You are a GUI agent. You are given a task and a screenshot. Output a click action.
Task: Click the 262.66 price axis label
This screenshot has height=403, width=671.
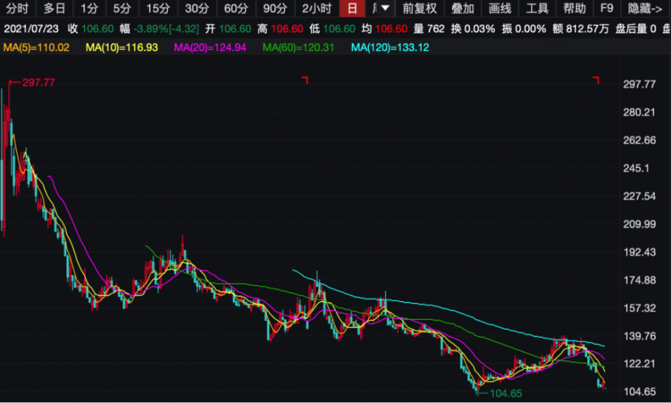pos(639,140)
